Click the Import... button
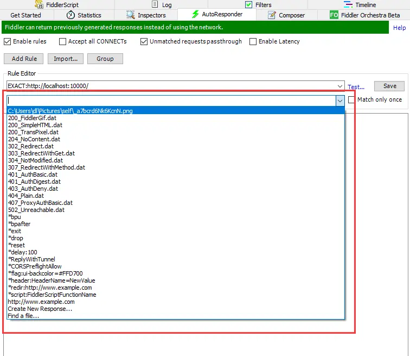Image resolution: width=410 pixels, height=356 pixels. coord(66,59)
